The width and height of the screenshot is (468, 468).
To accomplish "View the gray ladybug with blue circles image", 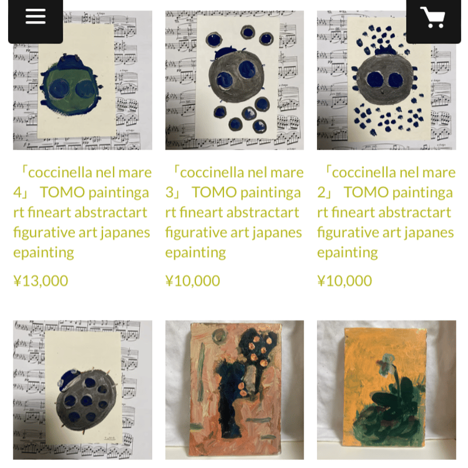I will pyautogui.click(x=235, y=80).
